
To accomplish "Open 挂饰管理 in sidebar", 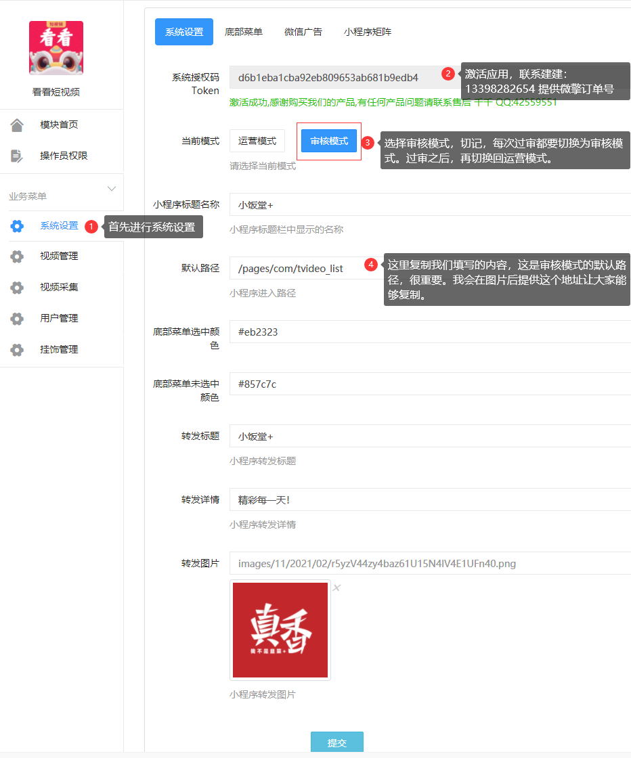I will tap(59, 349).
